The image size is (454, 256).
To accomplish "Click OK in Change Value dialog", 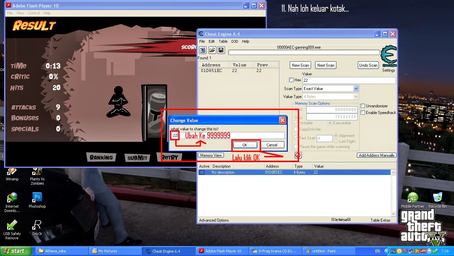I will tap(245, 145).
